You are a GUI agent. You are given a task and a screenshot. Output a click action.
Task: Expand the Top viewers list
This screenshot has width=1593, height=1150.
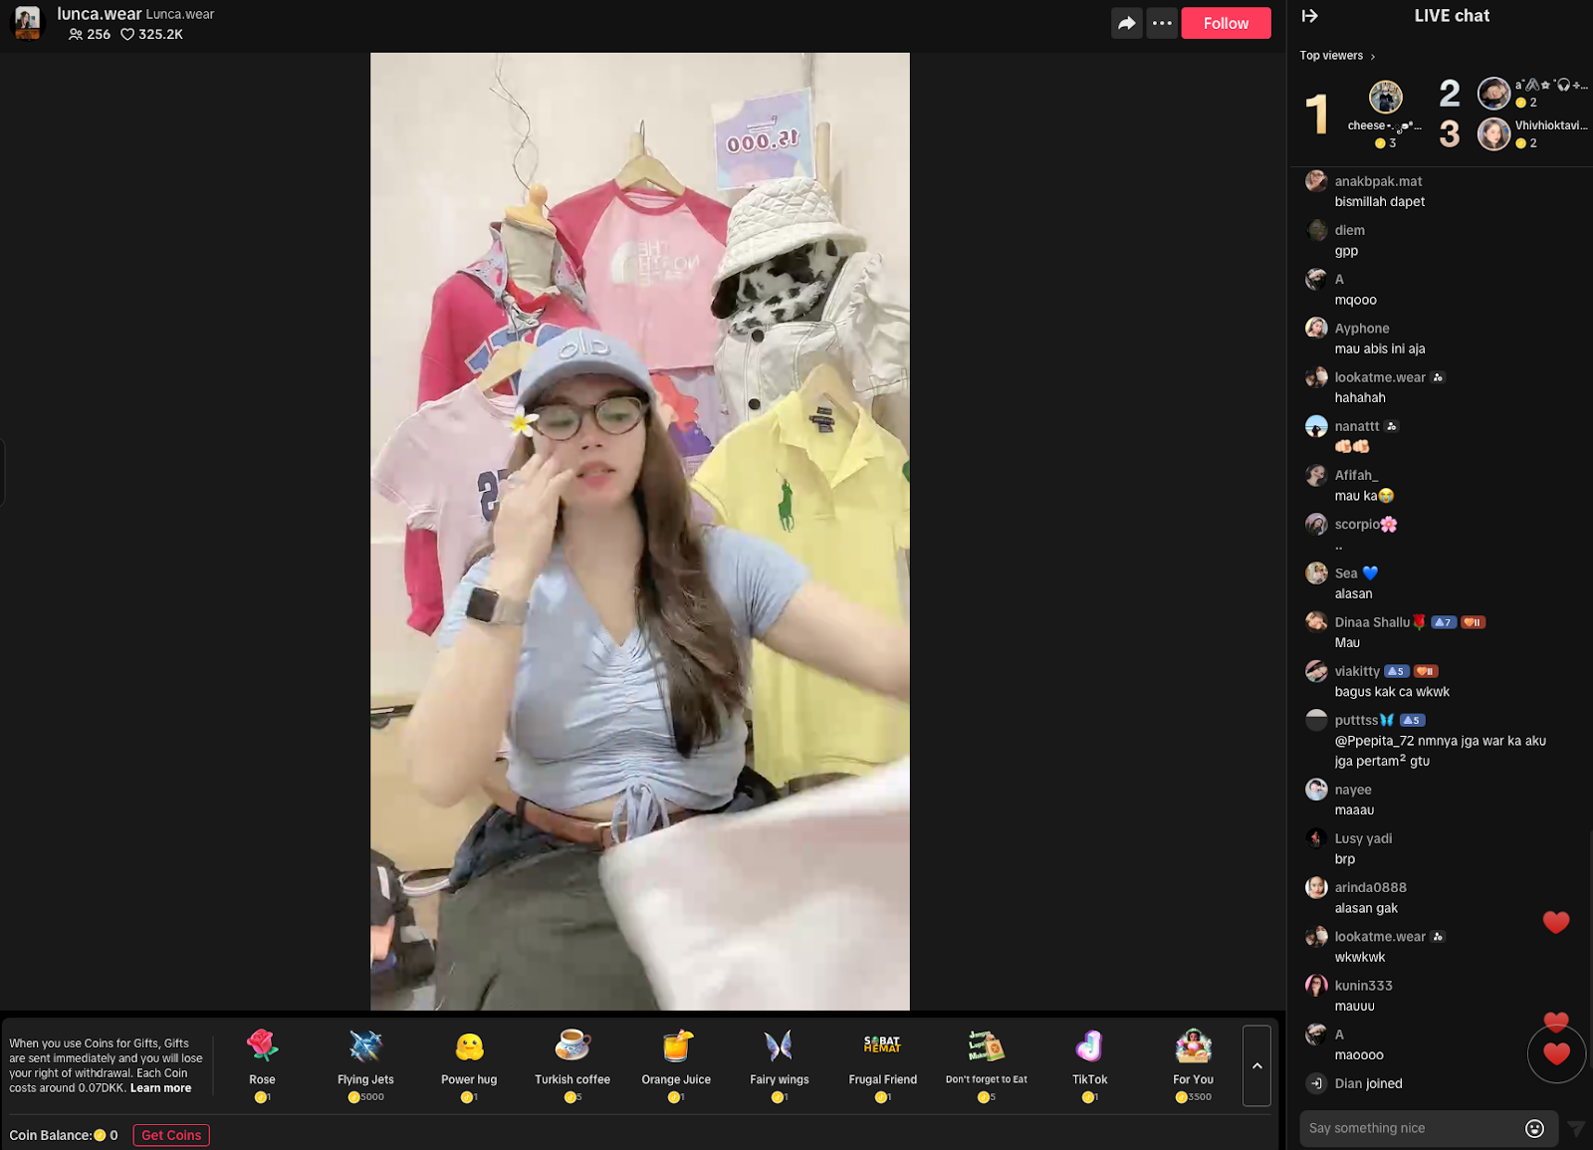tap(1337, 56)
